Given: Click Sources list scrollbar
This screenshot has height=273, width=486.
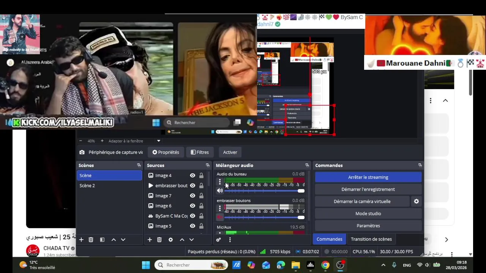Looking at the screenshot, I should pyautogui.click(x=209, y=179).
